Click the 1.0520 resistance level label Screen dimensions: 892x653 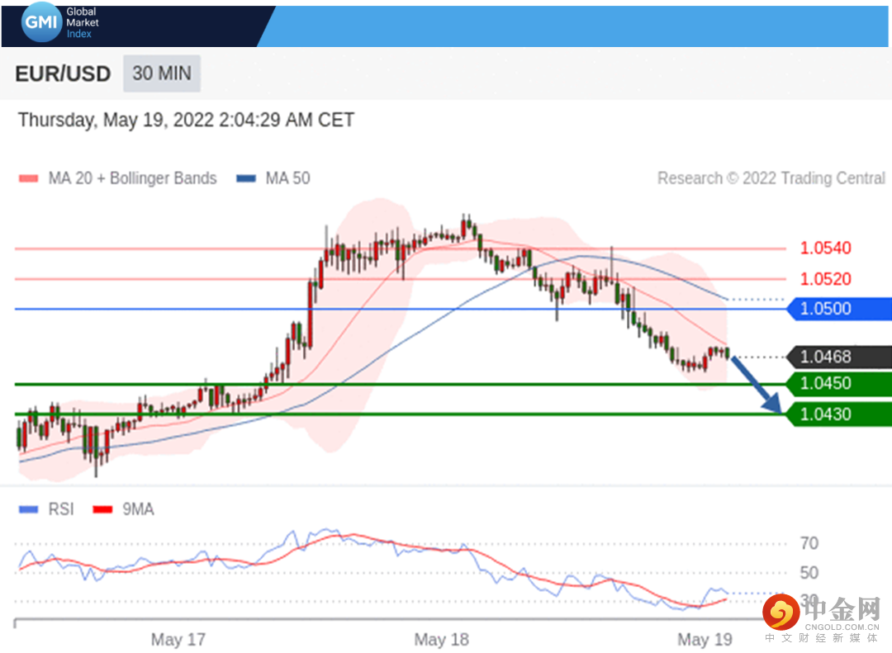coord(825,279)
